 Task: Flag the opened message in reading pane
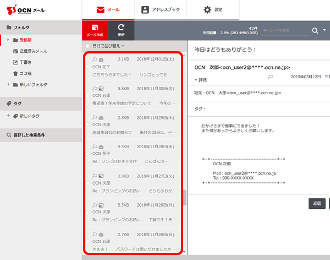point(271,77)
